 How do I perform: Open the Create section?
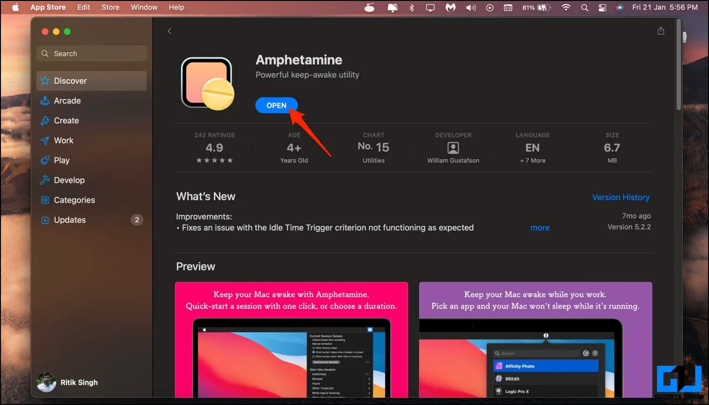(x=91, y=121)
